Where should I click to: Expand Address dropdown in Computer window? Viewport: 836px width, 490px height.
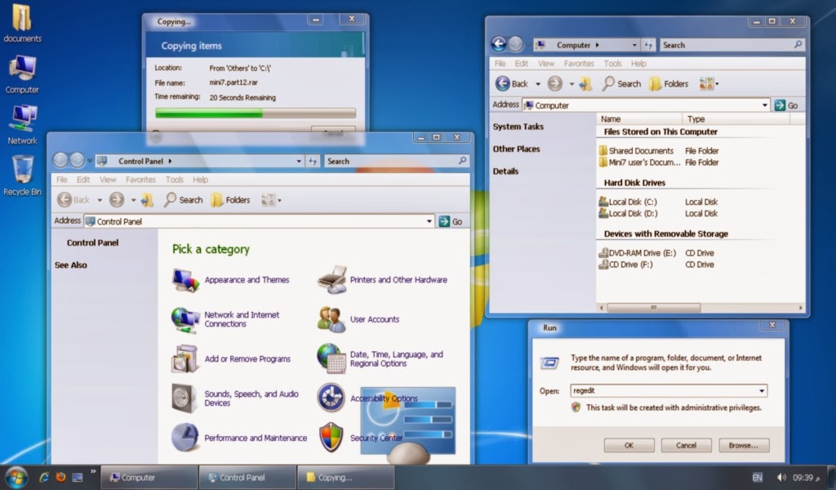764,105
